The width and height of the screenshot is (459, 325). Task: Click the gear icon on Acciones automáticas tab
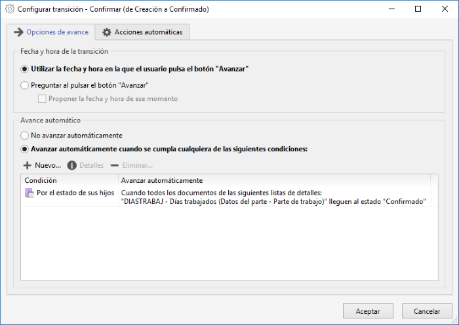click(x=107, y=32)
